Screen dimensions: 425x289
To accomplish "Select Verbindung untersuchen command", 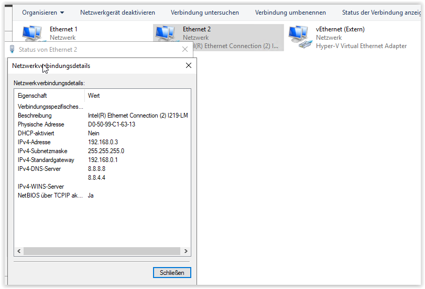I will 205,13.
